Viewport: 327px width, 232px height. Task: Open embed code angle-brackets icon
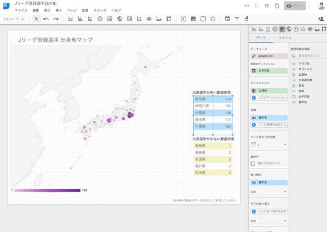[247, 6]
